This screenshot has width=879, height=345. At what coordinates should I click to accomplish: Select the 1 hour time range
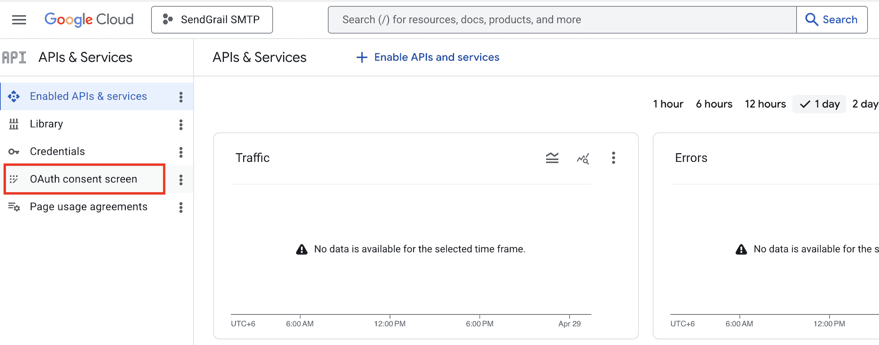[668, 104]
